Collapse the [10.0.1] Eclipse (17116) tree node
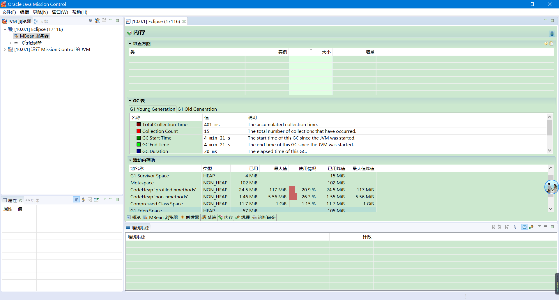The image size is (559, 300). (x=5, y=29)
